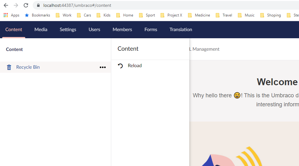This screenshot has height=166, width=299.
Task: Open the Recycle Bin options ellipsis
Action: point(103,67)
